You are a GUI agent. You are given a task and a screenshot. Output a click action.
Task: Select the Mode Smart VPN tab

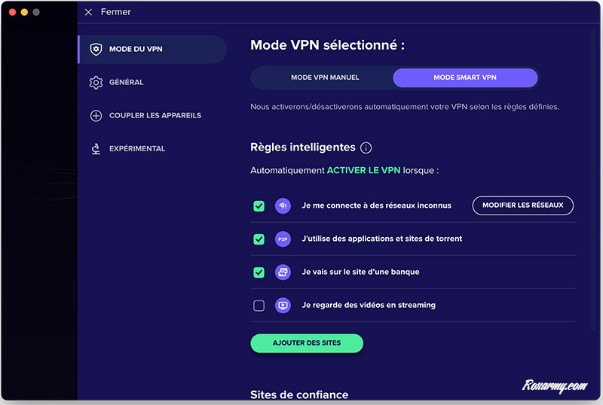point(465,78)
